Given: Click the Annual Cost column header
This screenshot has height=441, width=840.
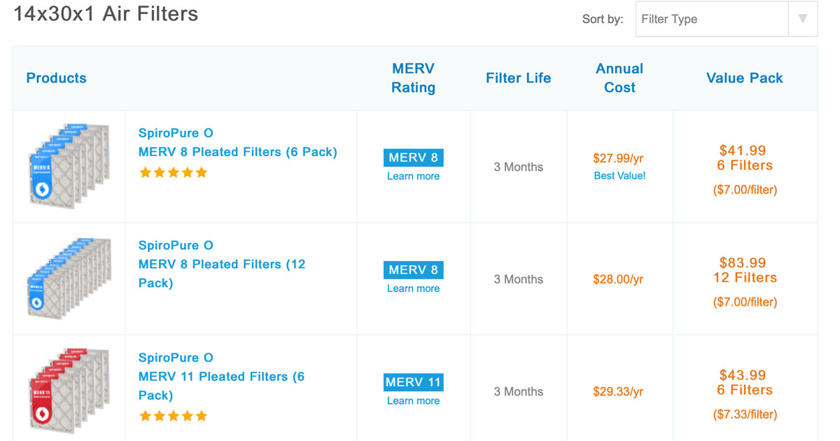Looking at the screenshot, I should [619, 78].
